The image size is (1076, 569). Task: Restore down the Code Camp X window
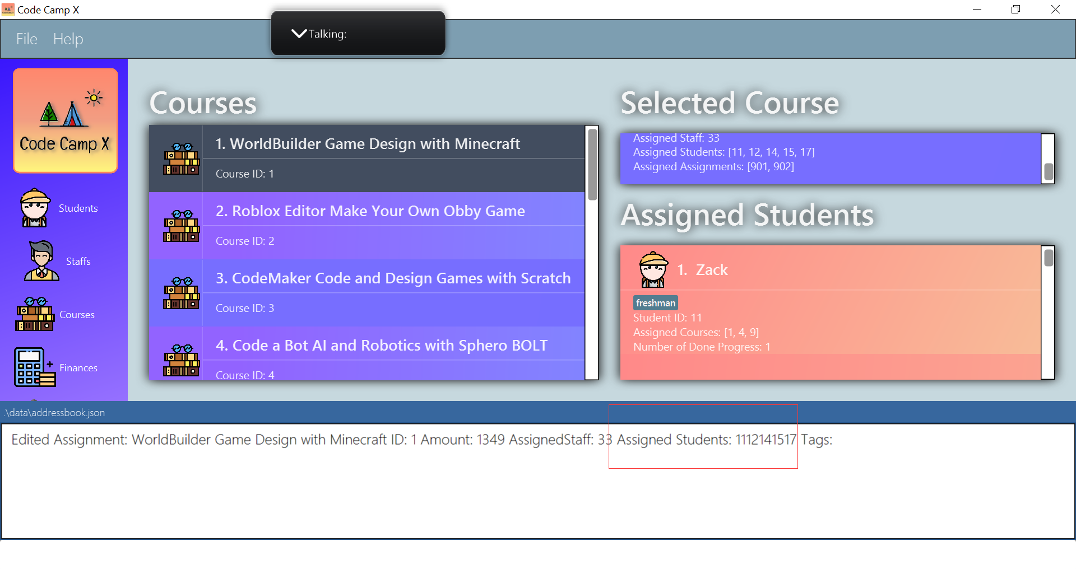pyautogui.click(x=1015, y=10)
